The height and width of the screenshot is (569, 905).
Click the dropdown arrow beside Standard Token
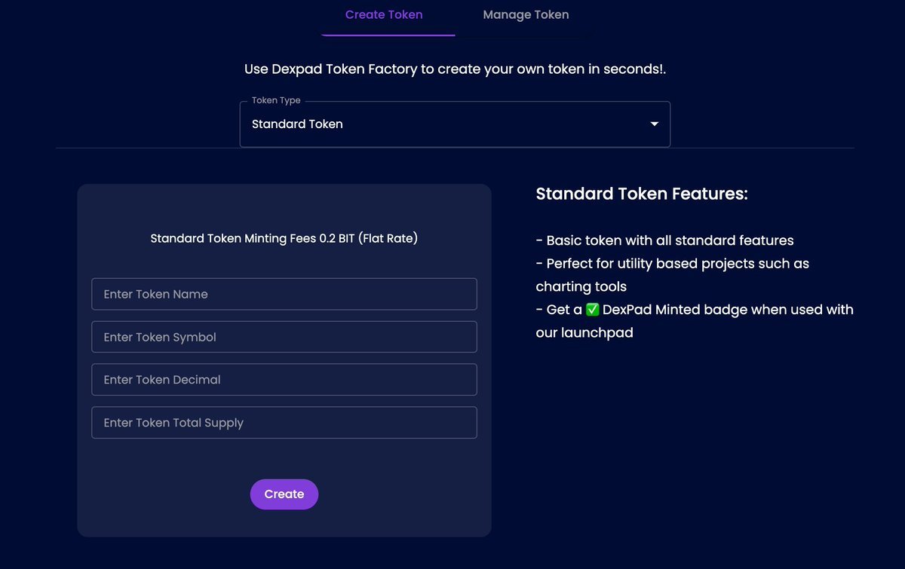tap(654, 124)
